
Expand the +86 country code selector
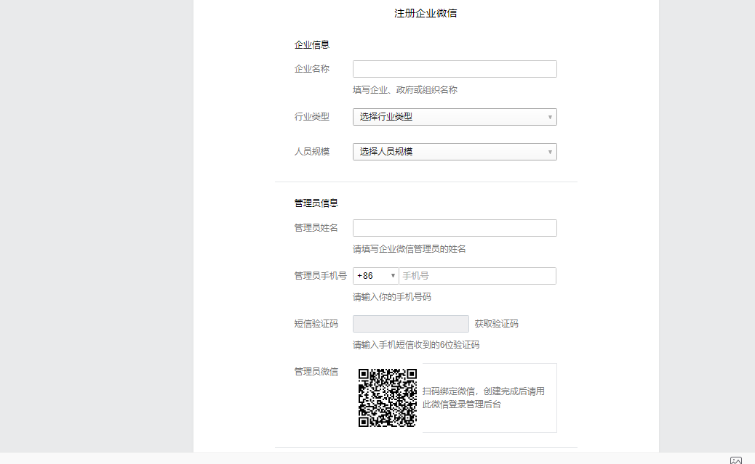pos(375,276)
